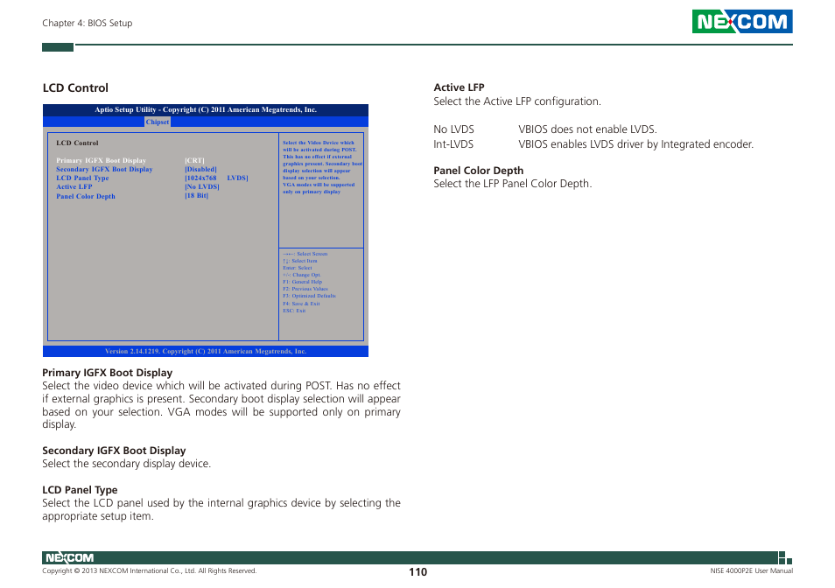Click the large 'LCD Control' section heading
The width and height of the screenshot is (835, 588).
pyautogui.click(x=75, y=87)
